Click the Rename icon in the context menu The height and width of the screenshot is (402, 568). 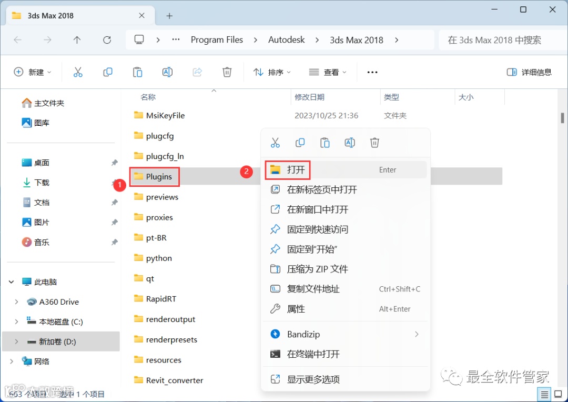coord(350,143)
